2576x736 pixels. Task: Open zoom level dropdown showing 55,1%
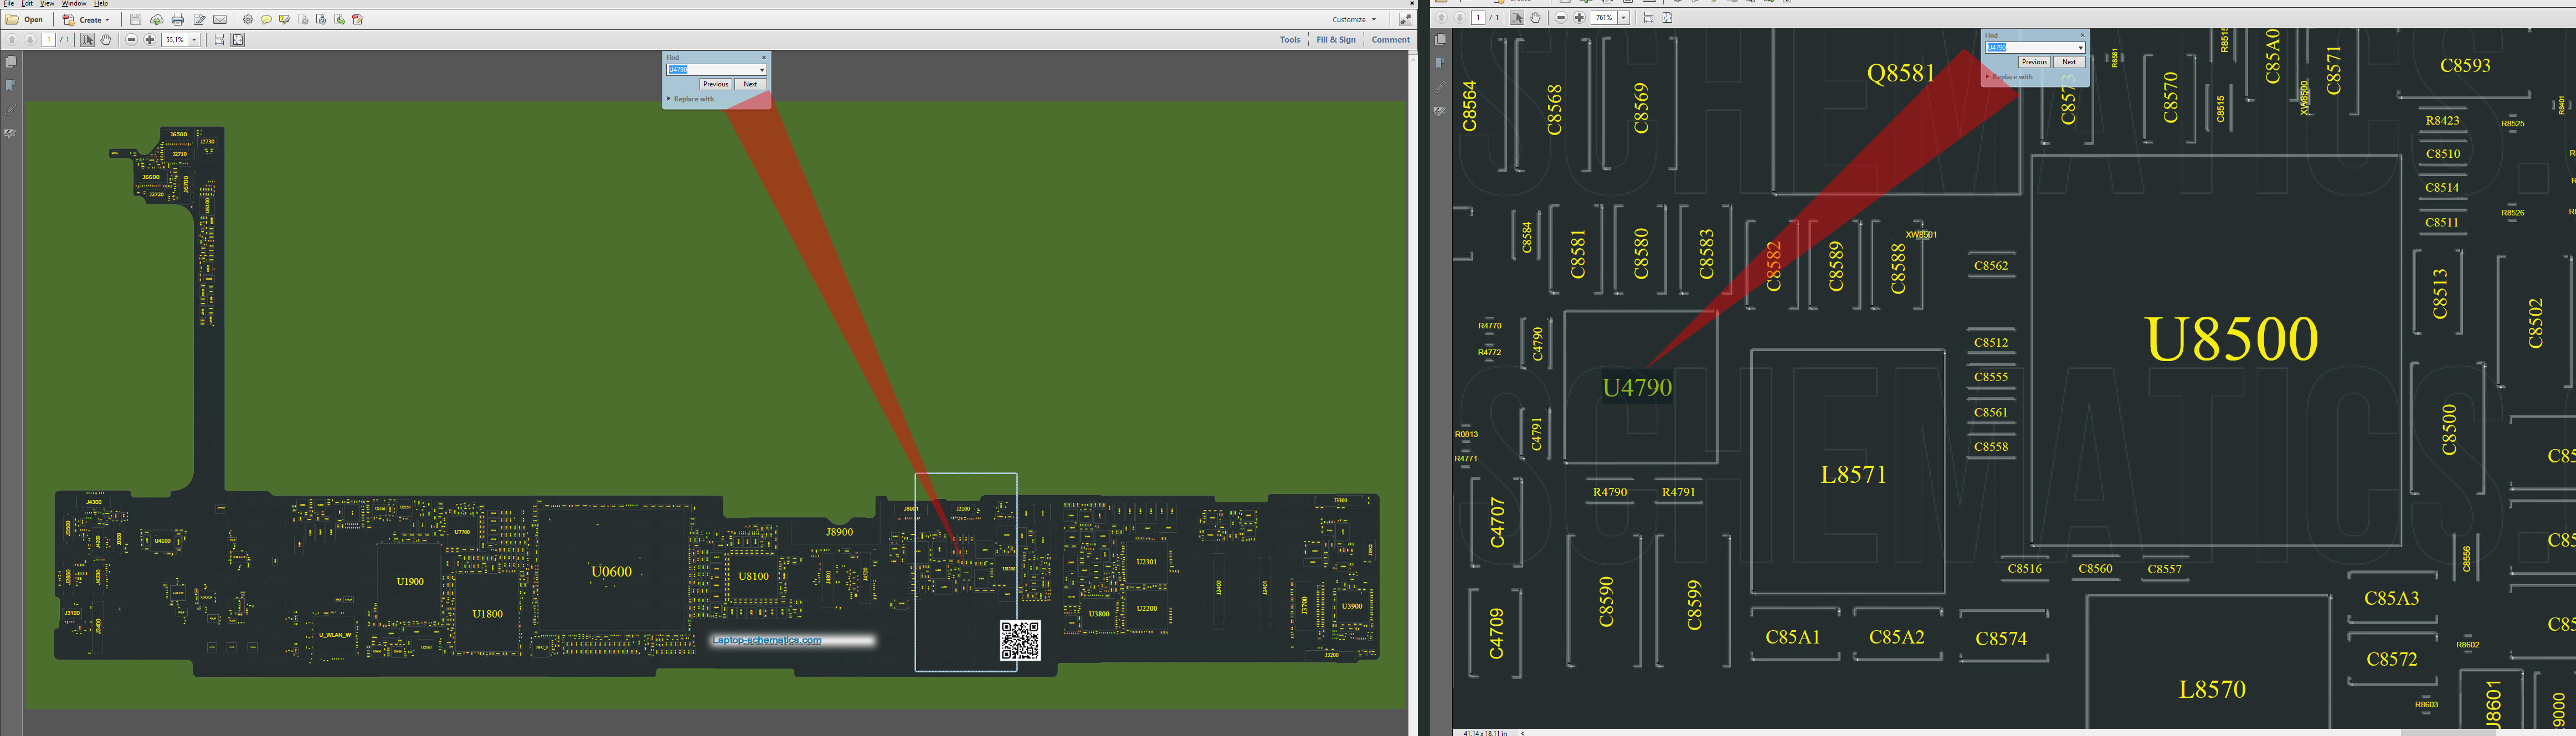194,40
